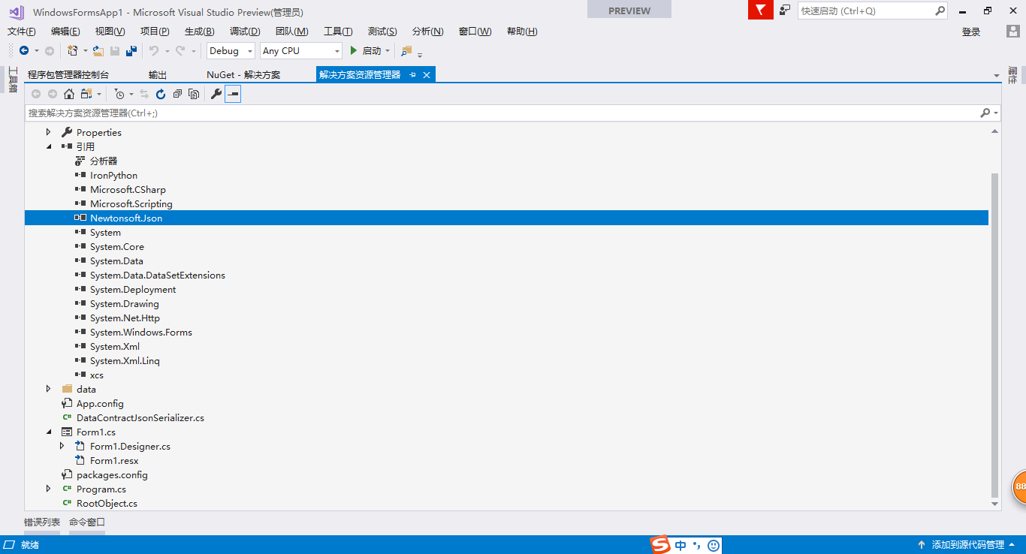Expand the data folder
Viewport: 1026px width, 554px height.
48,389
